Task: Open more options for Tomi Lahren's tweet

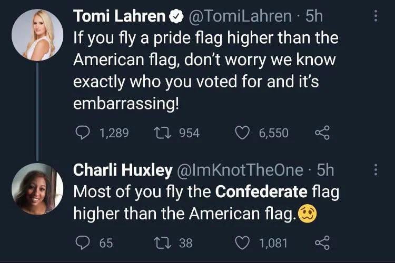Action: click(376, 17)
